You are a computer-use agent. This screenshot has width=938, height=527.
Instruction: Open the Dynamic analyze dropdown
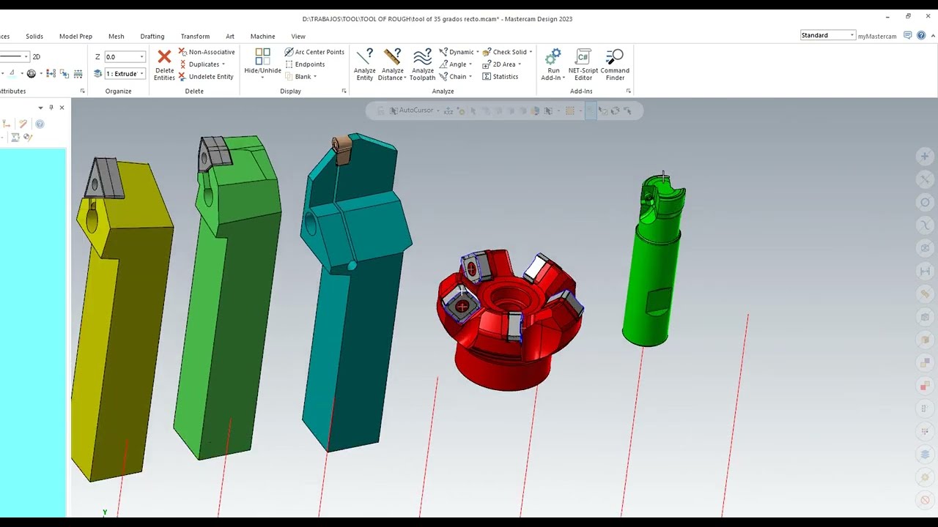click(477, 52)
